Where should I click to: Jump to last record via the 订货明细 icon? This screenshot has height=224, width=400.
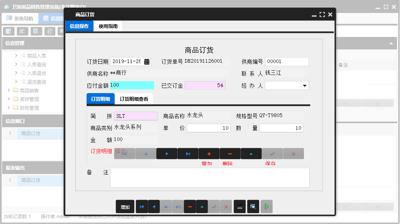188,153
